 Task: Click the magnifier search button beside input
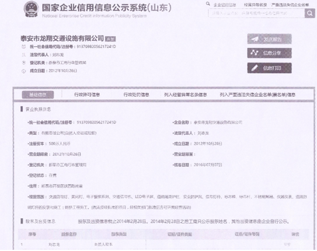(x=309, y=13)
